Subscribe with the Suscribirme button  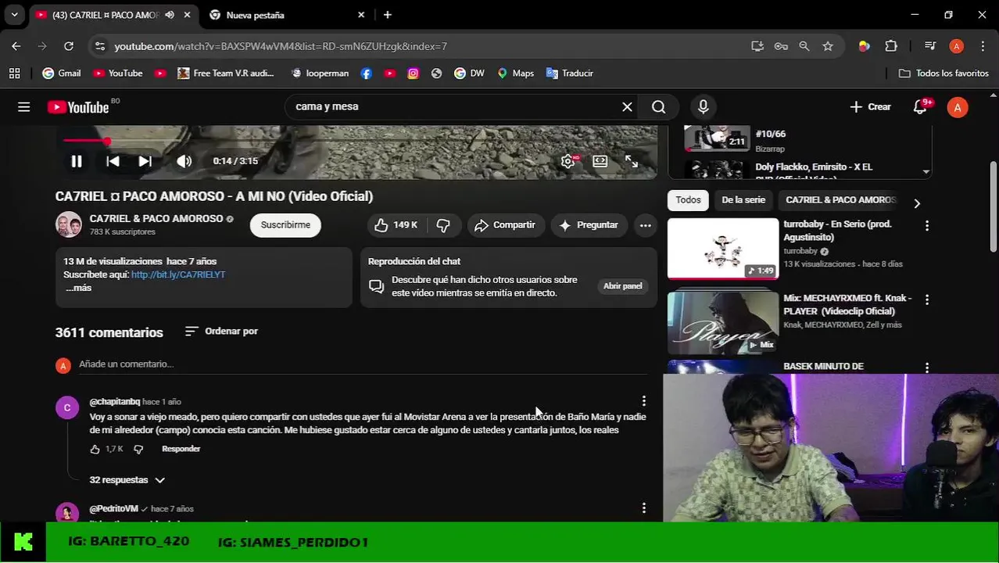tap(285, 225)
